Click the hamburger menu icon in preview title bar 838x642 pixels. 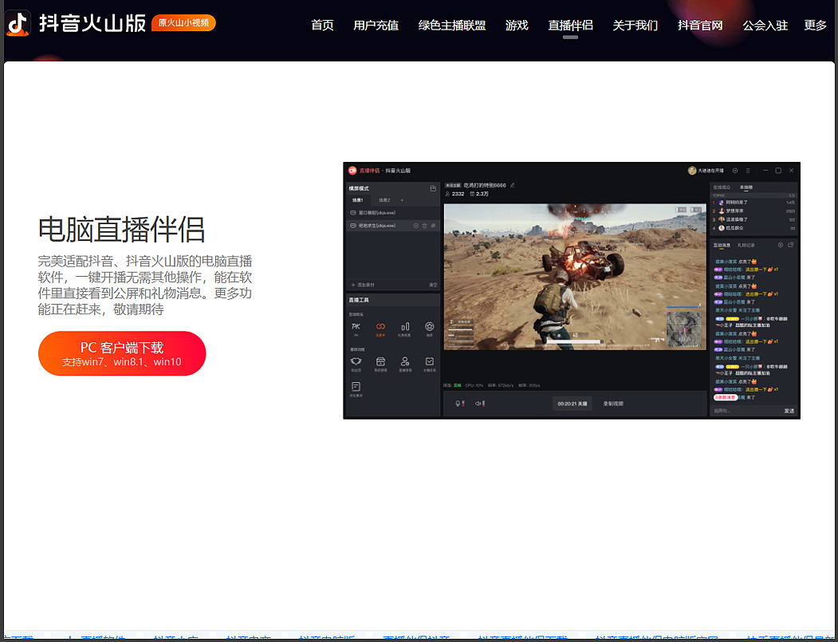tap(748, 171)
